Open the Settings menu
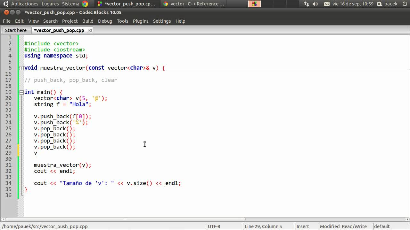The width and height of the screenshot is (410, 230). click(x=162, y=21)
